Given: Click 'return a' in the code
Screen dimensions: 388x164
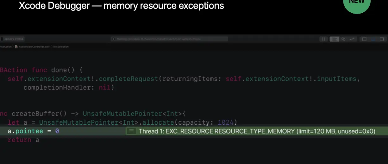Looking at the screenshot, I should pos(23,140).
